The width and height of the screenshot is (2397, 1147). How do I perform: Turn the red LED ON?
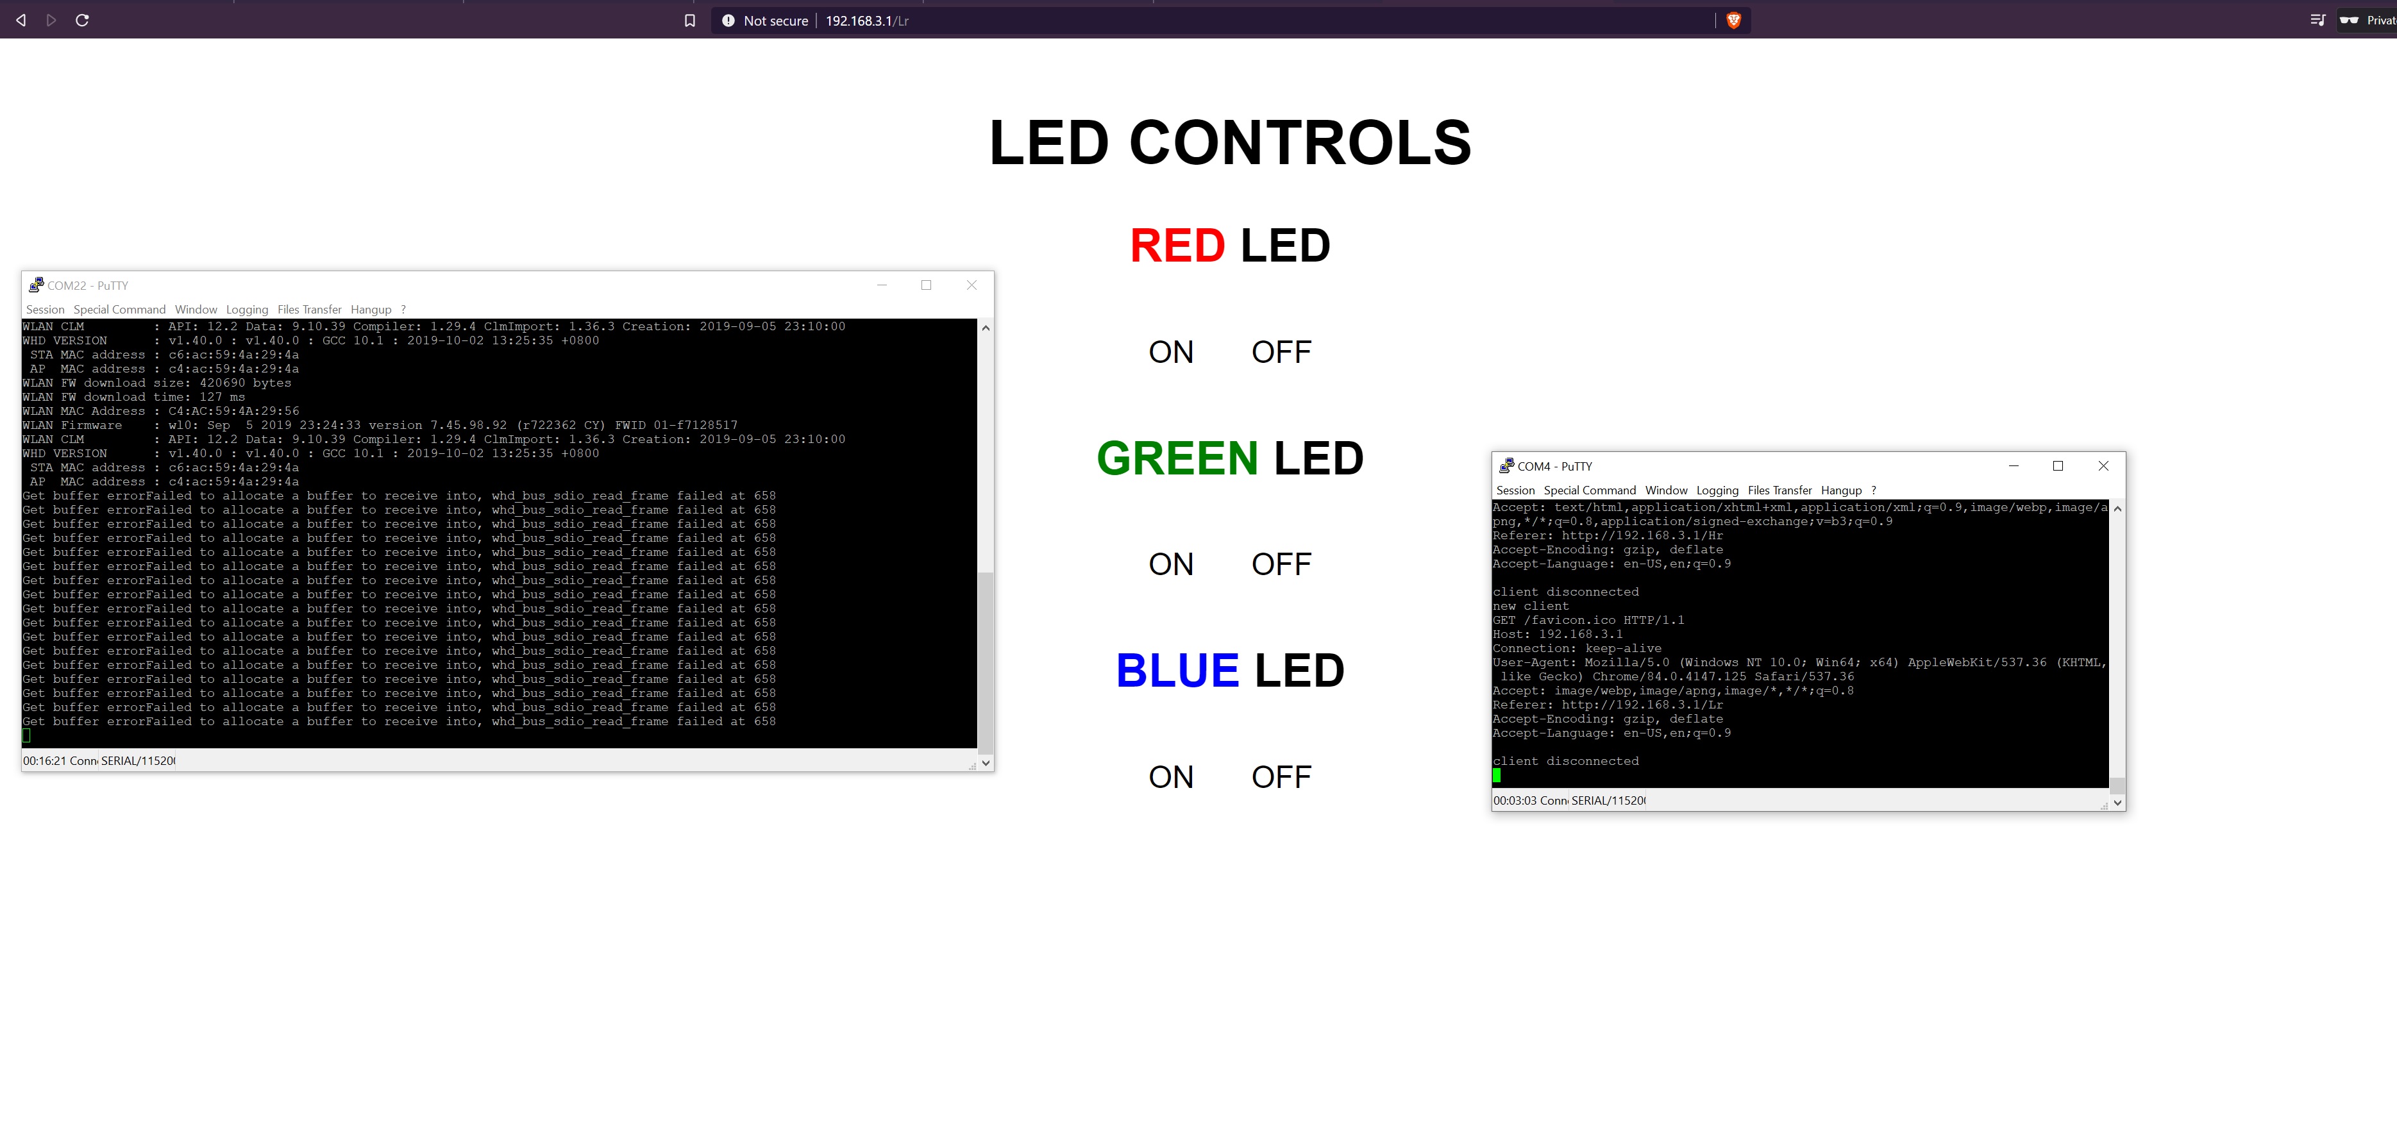tap(1170, 351)
